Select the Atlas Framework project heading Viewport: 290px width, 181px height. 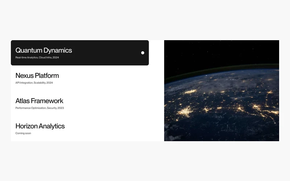click(40, 101)
